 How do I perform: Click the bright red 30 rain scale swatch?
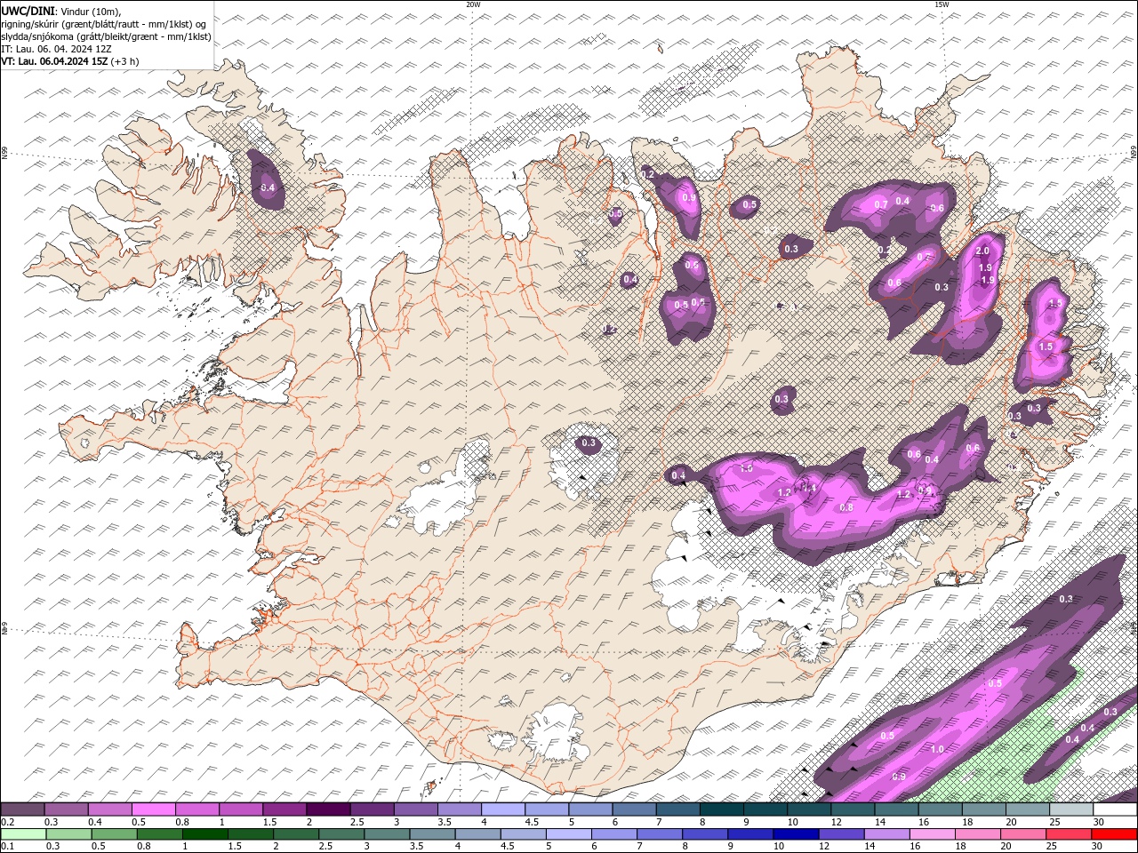point(1113,833)
